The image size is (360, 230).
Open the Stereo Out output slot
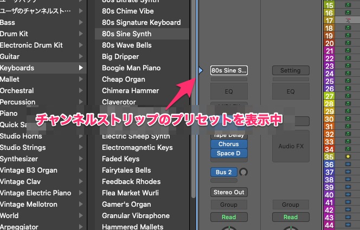[229, 192]
